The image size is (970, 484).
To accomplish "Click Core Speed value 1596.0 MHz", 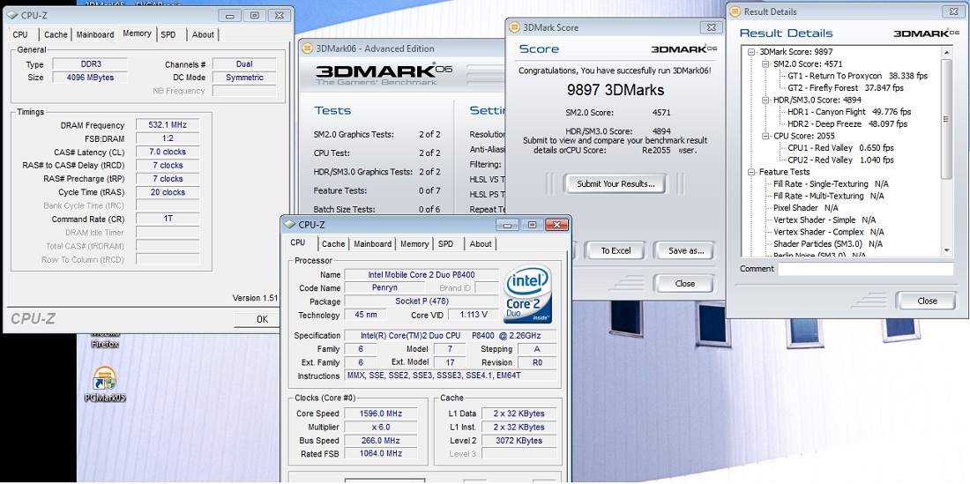I will tap(380, 413).
